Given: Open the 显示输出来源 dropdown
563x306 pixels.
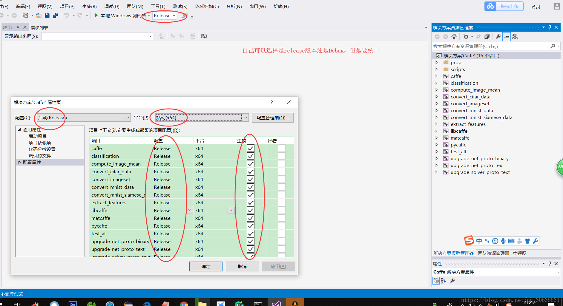Looking at the screenshot, I should (x=97, y=36).
